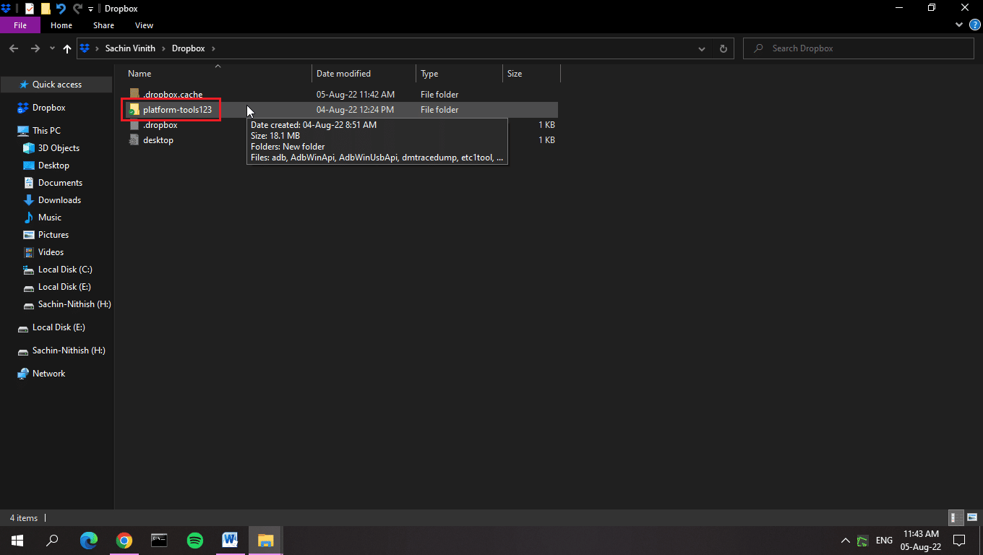Image resolution: width=983 pixels, height=555 pixels.
Task: Open Google Chrome from the taskbar
Action: click(124, 540)
